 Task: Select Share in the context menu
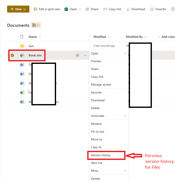(x=109, y=69)
